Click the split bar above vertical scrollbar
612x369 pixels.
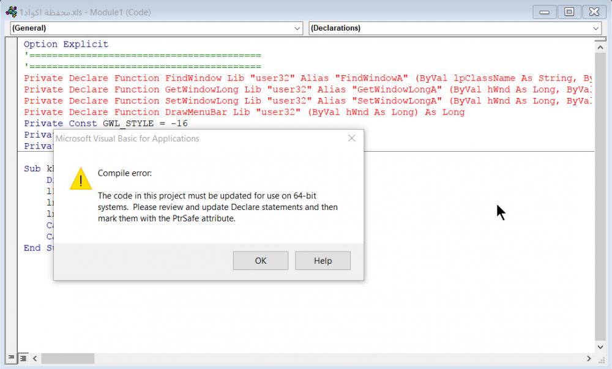(x=600, y=39)
